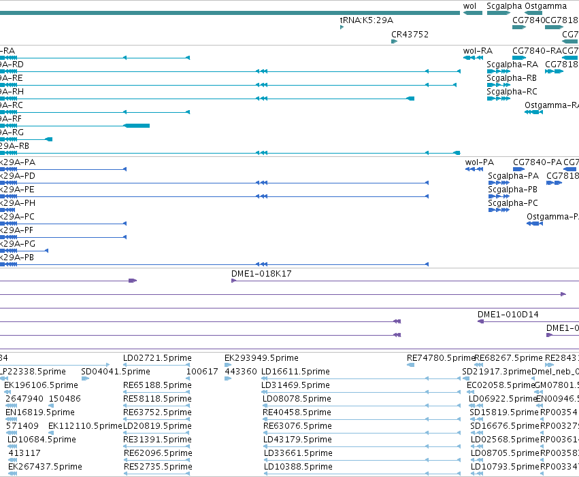Image resolution: width=579 pixels, height=477 pixels.
Task: Select the Scgalpha-PB protein feature
Action: click(x=499, y=196)
